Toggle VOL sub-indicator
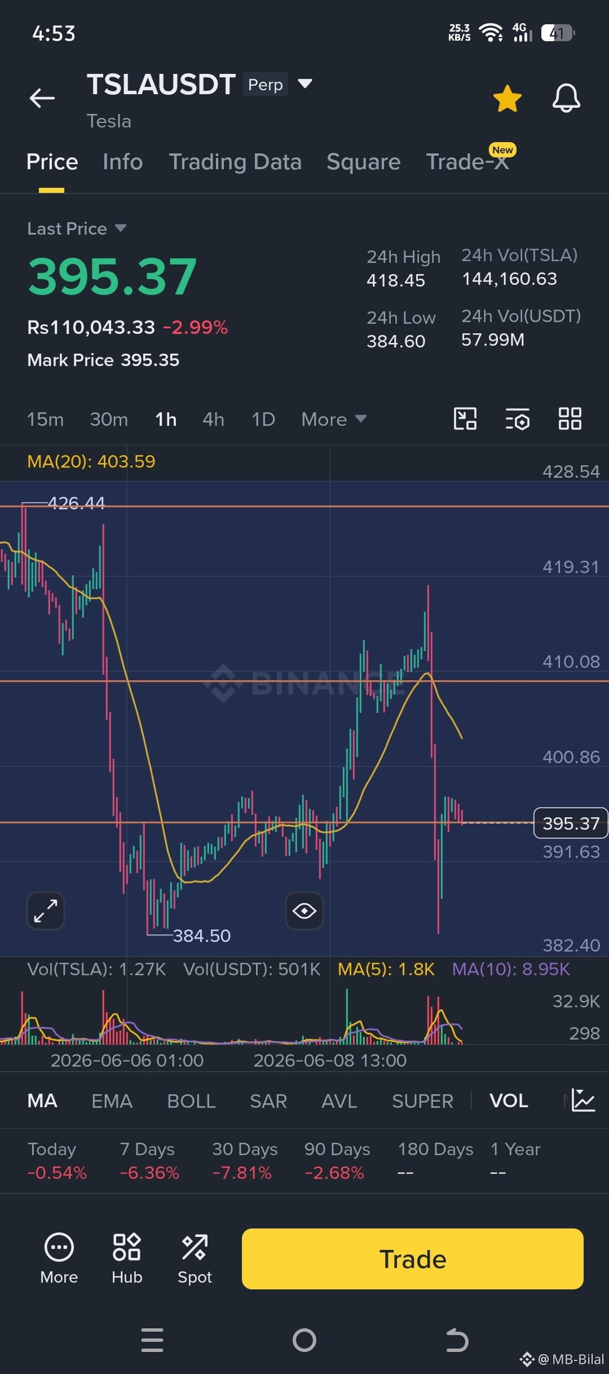Image resolution: width=609 pixels, height=1374 pixels. [x=509, y=1100]
